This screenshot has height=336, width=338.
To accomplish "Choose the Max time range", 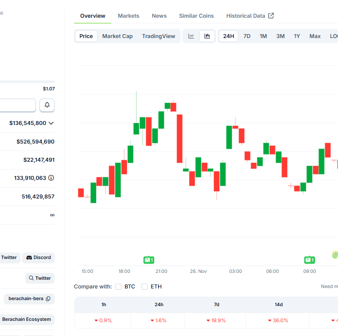I will [x=315, y=36].
